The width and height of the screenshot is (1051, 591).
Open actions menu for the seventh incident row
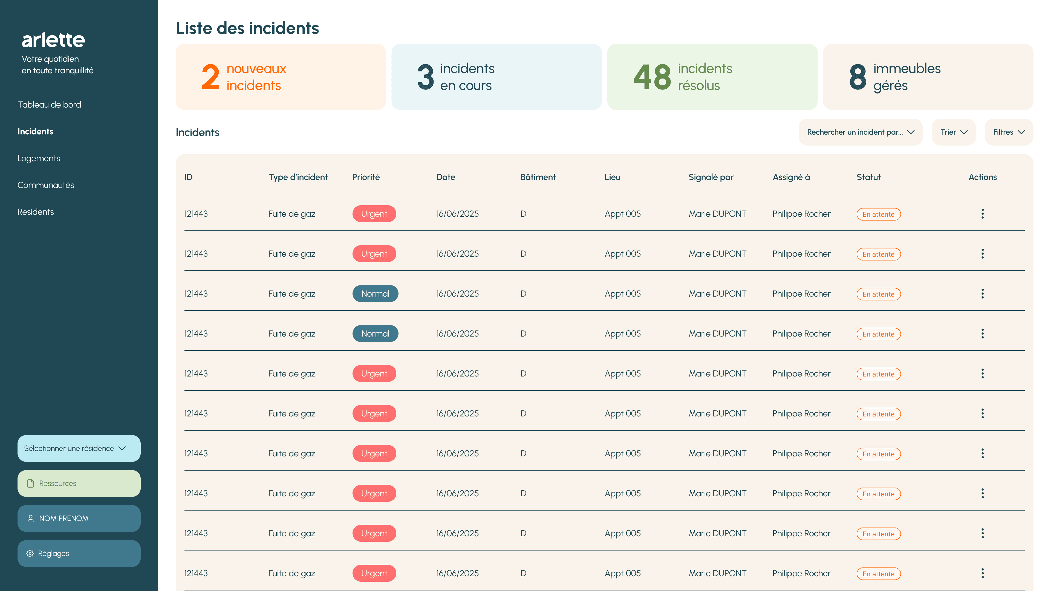point(983,454)
